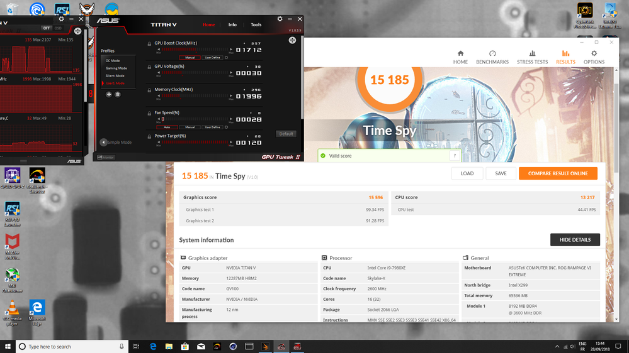Click the Graphics score value 15 596
Viewport: 629px width, 353px height.
click(x=375, y=197)
